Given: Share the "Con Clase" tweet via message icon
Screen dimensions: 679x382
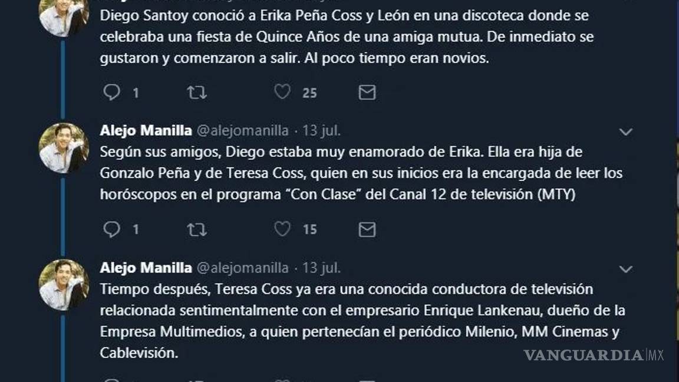Looking at the screenshot, I should (x=367, y=229).
